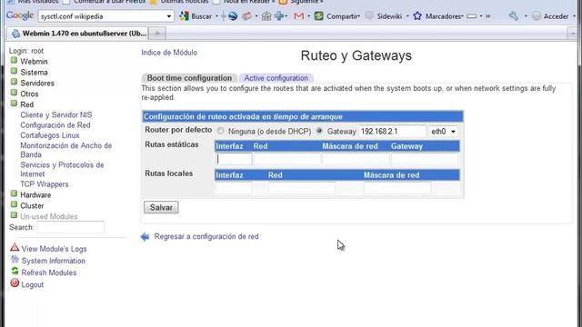Click the blue globe icon in toolbar
The height and width of the screenshot is (327, 582).
pos(233,16)
